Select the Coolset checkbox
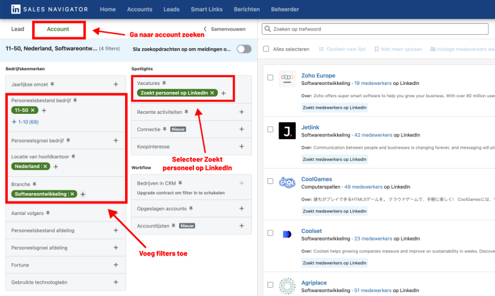 point(270,233)
